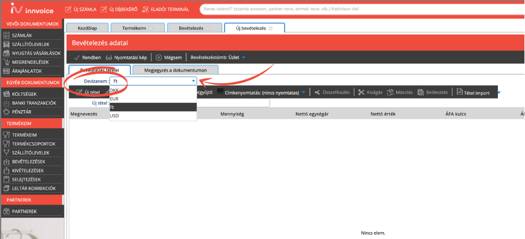Open Számlák in the sidebar
The image size is (525, 239).
[x=22, y=35]
